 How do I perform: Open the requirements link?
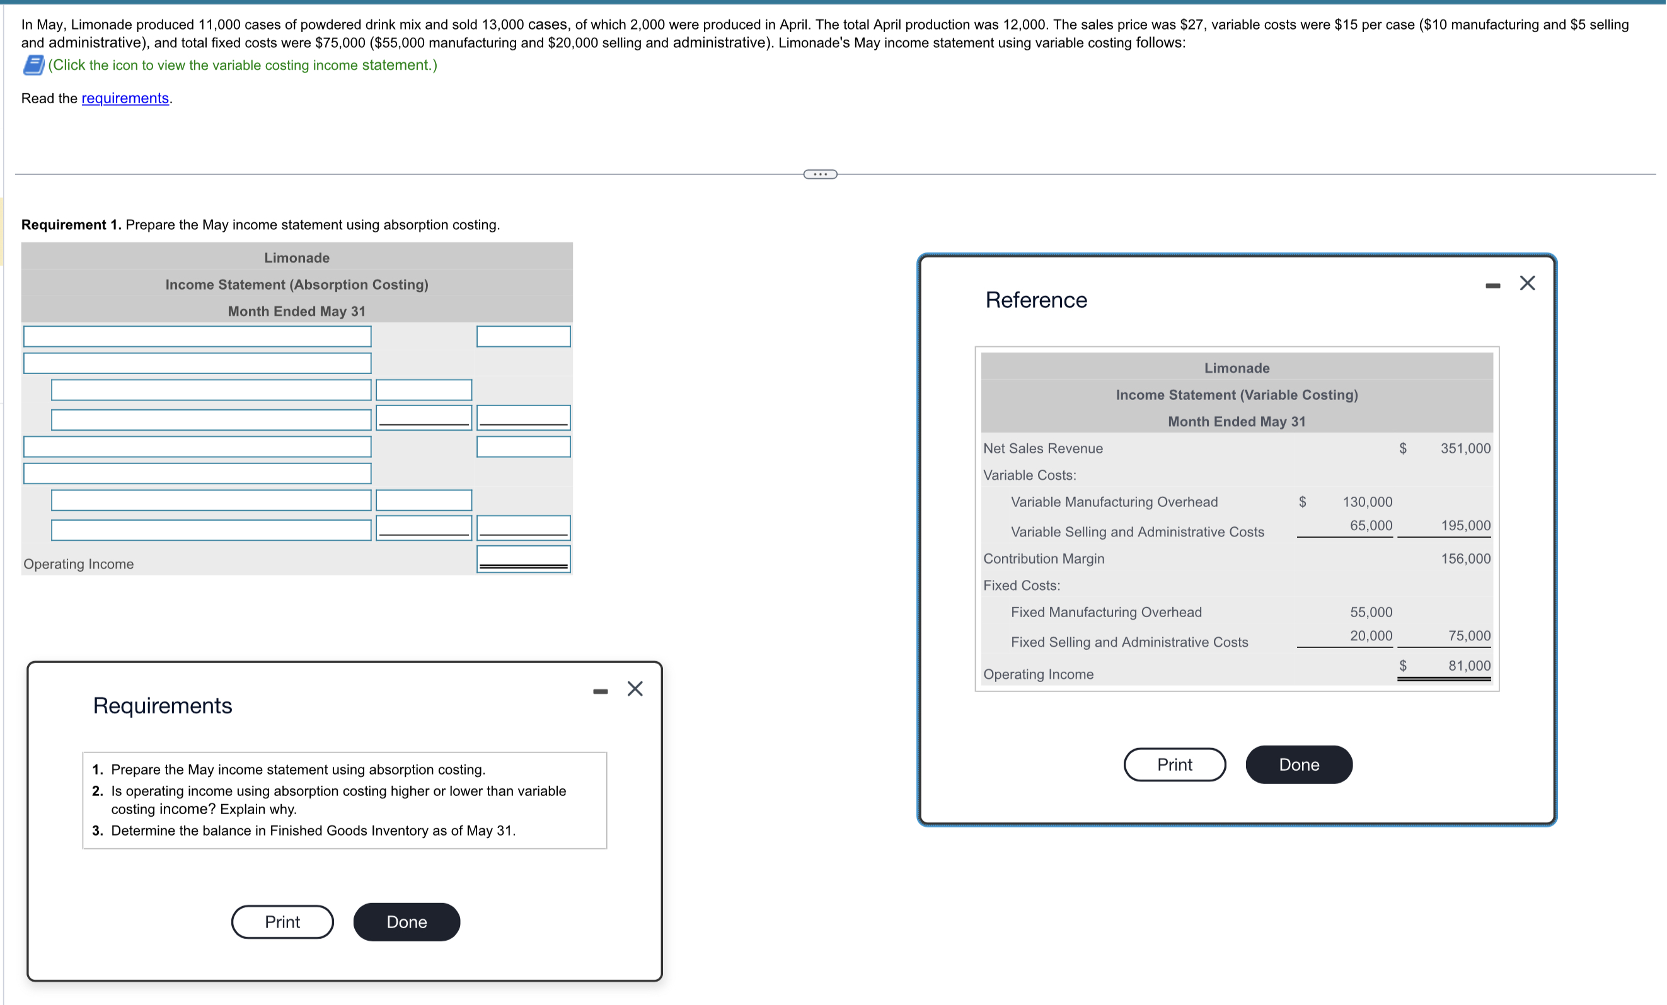click(125, 98)
